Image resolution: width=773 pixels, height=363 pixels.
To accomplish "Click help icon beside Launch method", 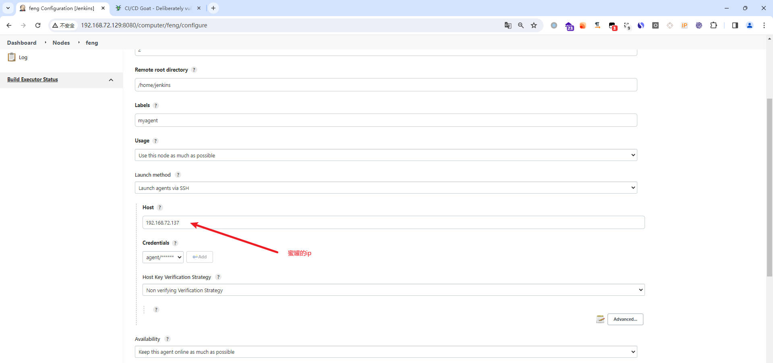I will [x=178, y=175].
